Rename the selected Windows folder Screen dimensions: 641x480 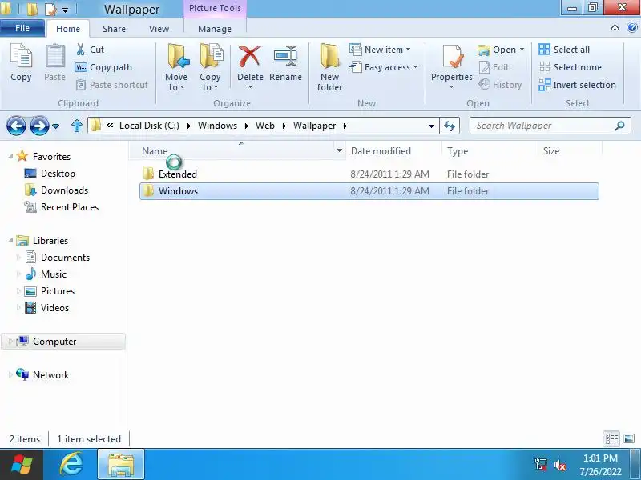click(285, 63)
